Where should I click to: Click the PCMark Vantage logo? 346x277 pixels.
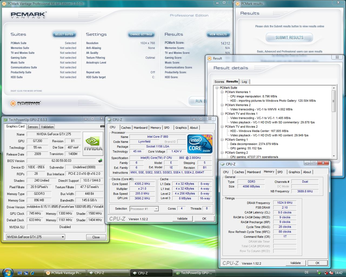click(x=29, y=15)
